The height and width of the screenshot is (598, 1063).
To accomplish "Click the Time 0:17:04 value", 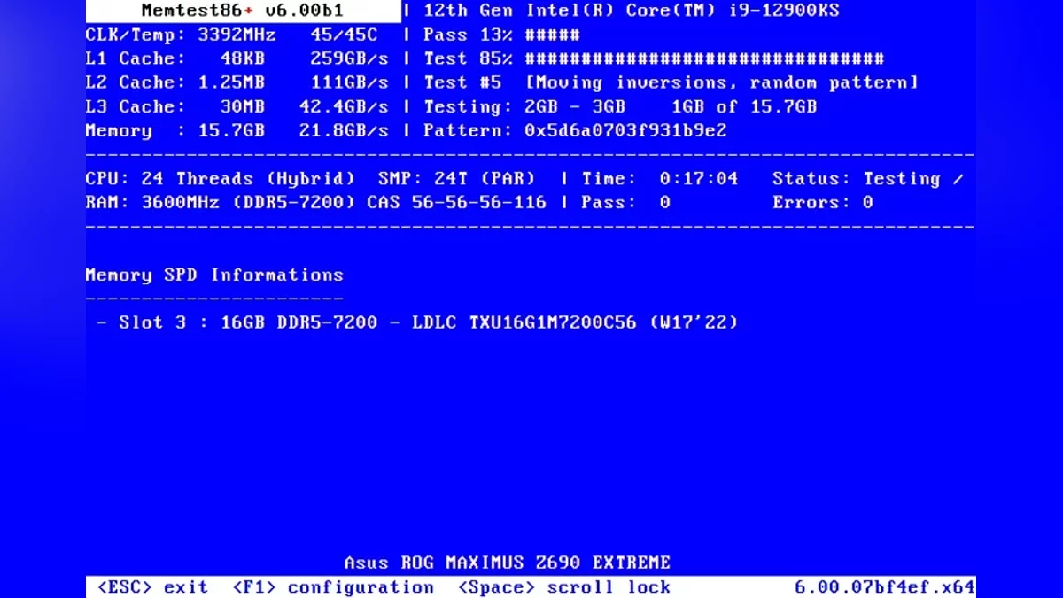I will coord(659,178).
